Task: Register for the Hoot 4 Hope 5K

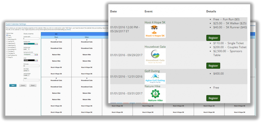Action: pos(213,38)
